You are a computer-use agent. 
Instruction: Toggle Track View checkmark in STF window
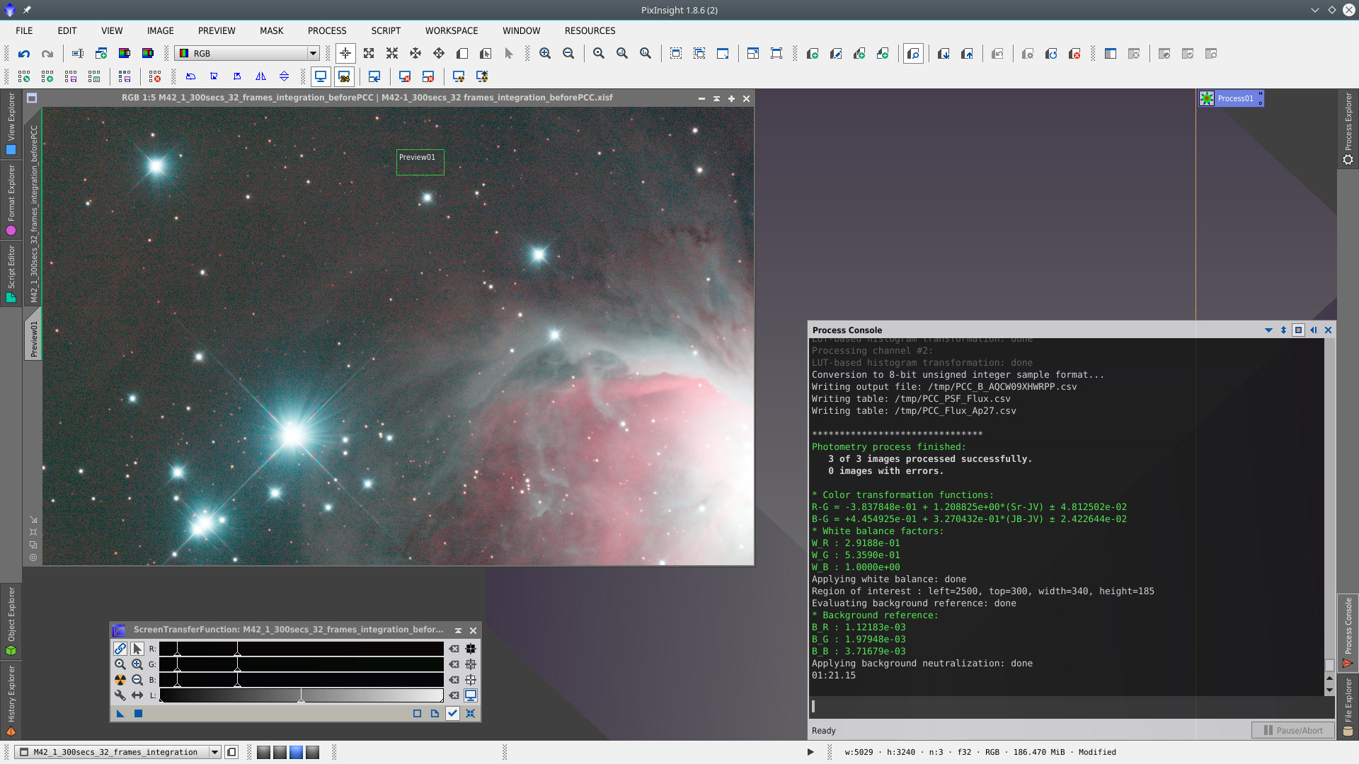click(x=452, y=713)
